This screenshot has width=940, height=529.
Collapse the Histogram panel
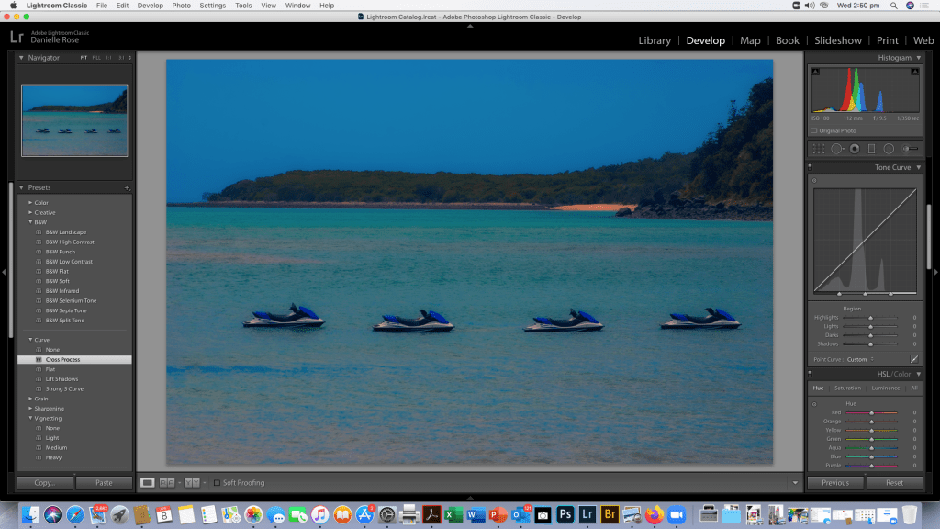(919, 58)
